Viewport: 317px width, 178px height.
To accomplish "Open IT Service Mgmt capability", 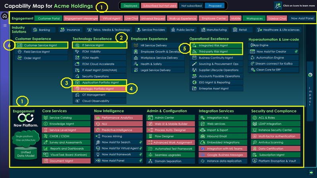I will pos(100,45).
